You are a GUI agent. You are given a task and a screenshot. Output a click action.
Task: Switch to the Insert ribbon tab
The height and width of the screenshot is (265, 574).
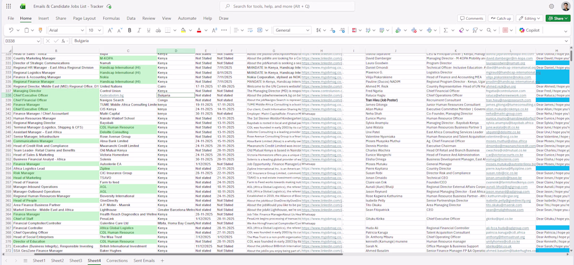[x=43, y=18]
